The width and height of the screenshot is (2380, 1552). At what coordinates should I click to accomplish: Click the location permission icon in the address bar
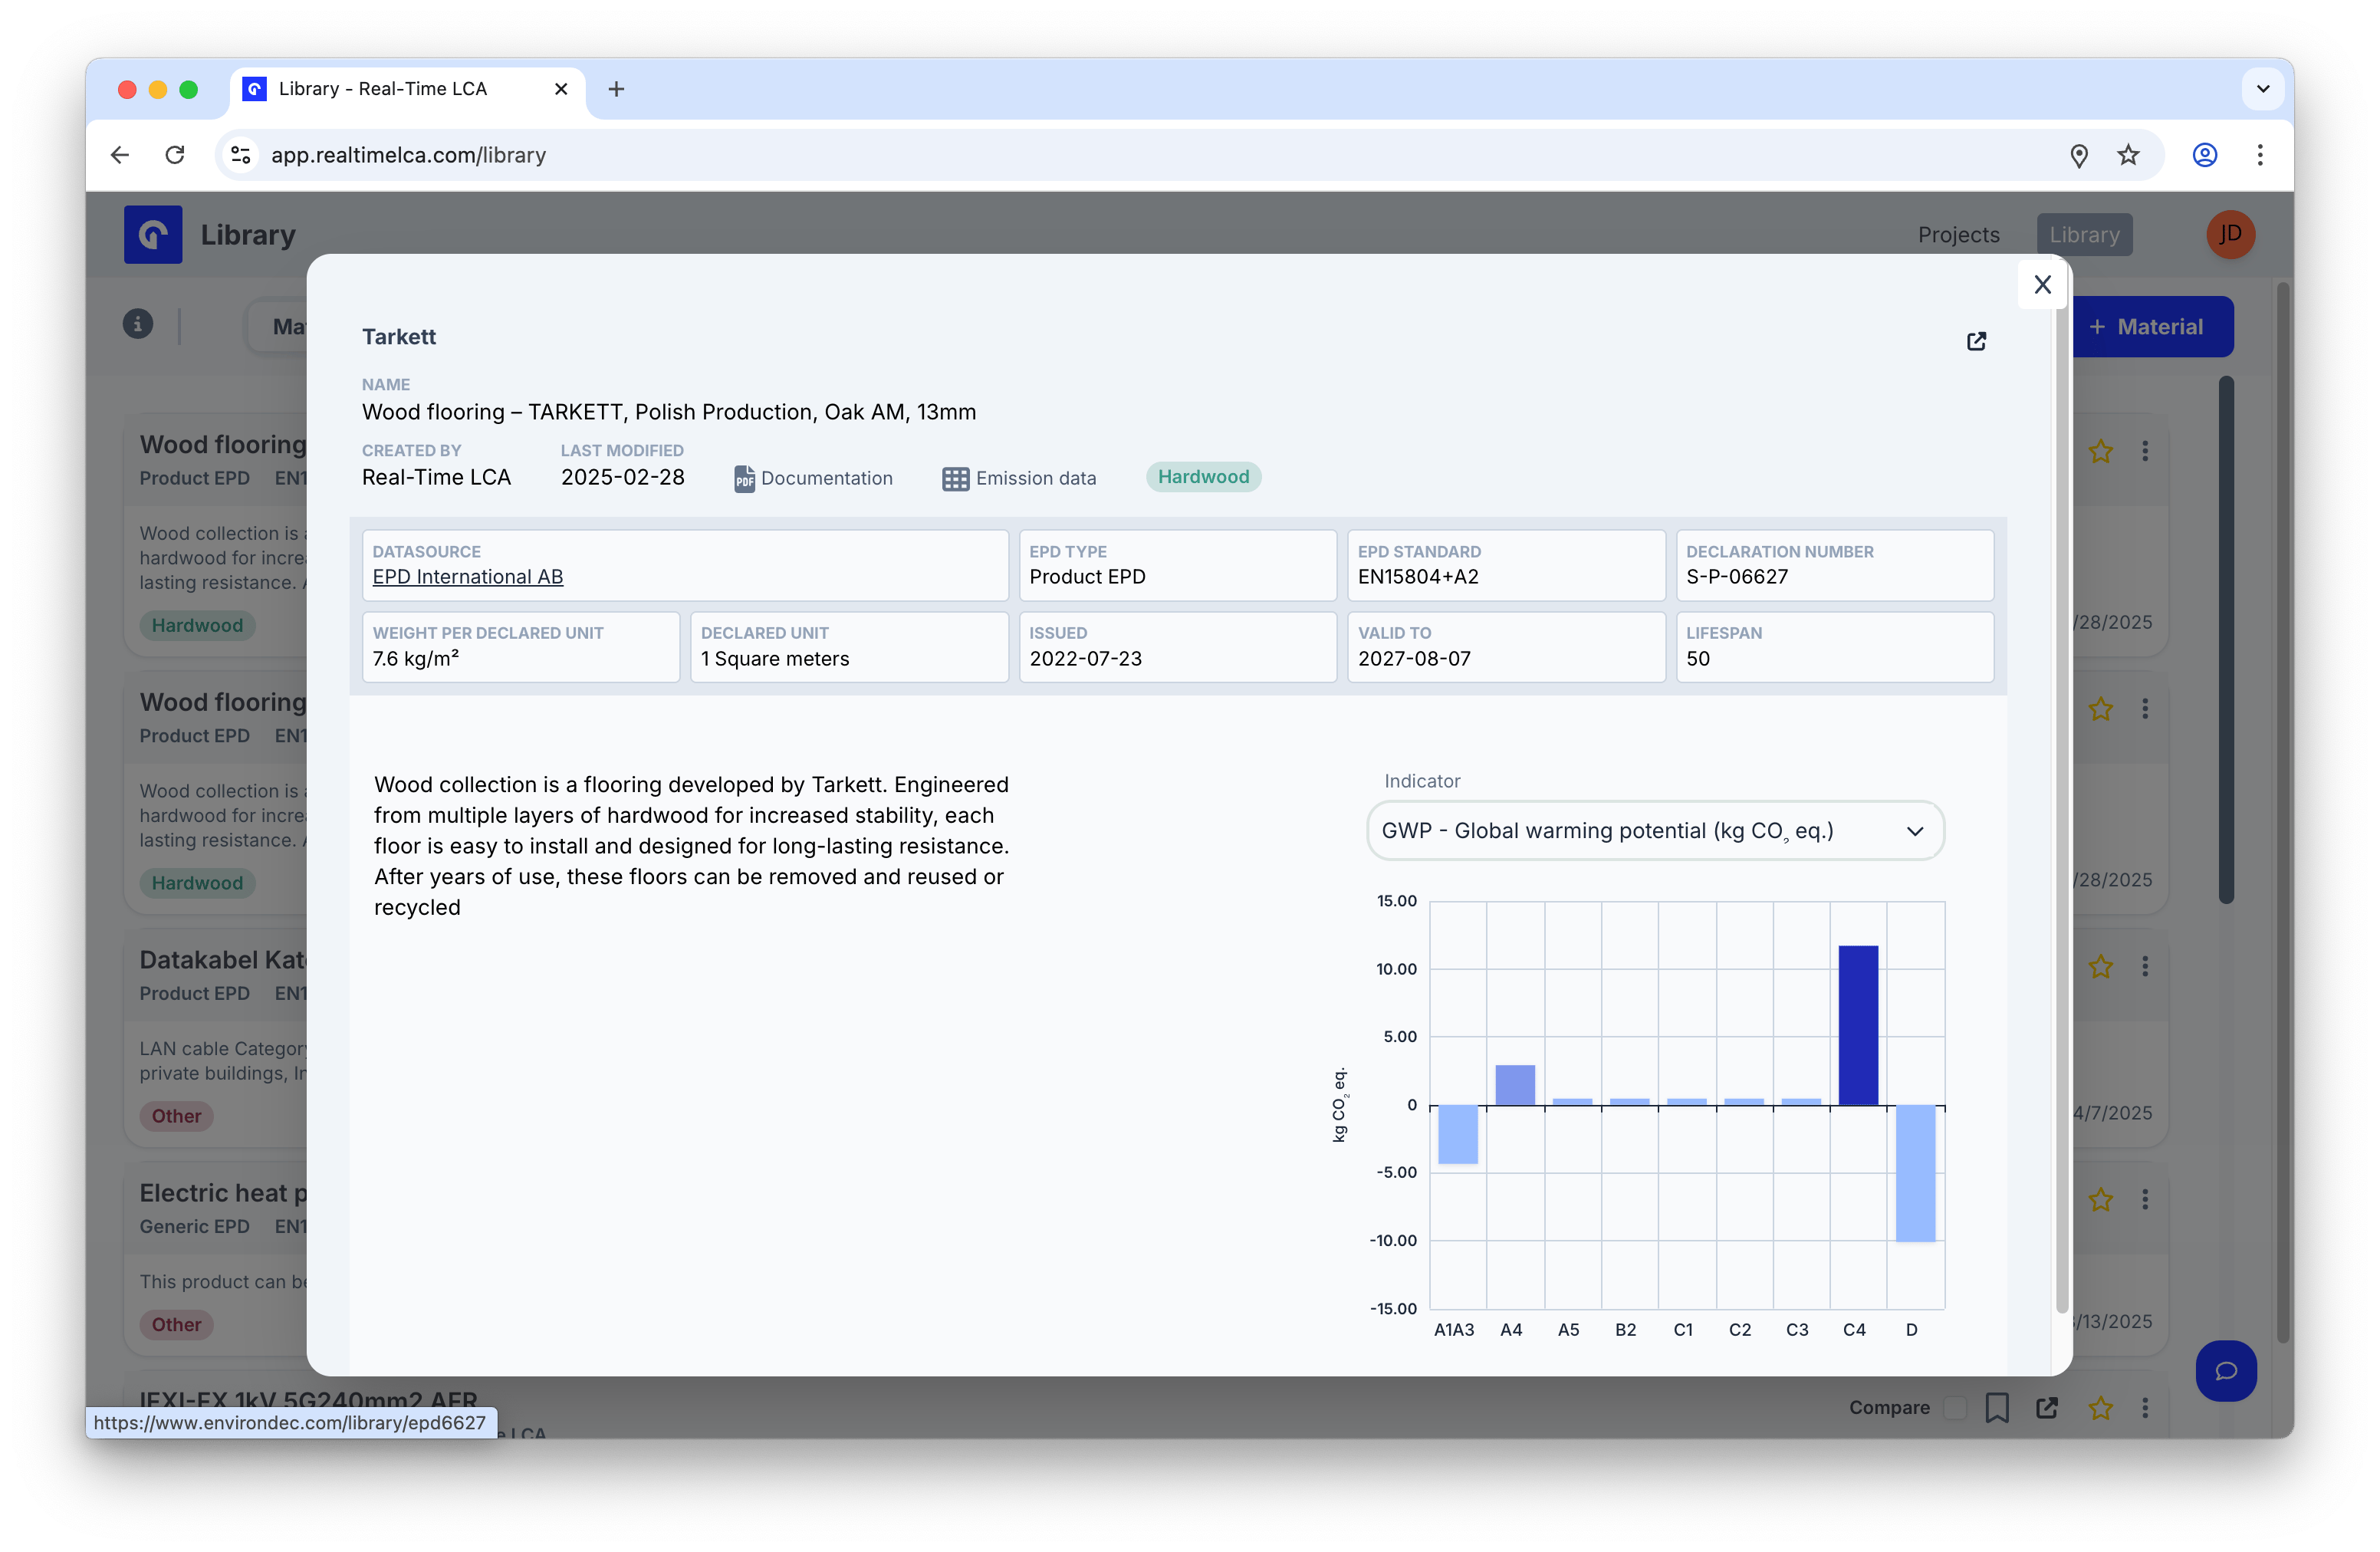click(2079, 155)
